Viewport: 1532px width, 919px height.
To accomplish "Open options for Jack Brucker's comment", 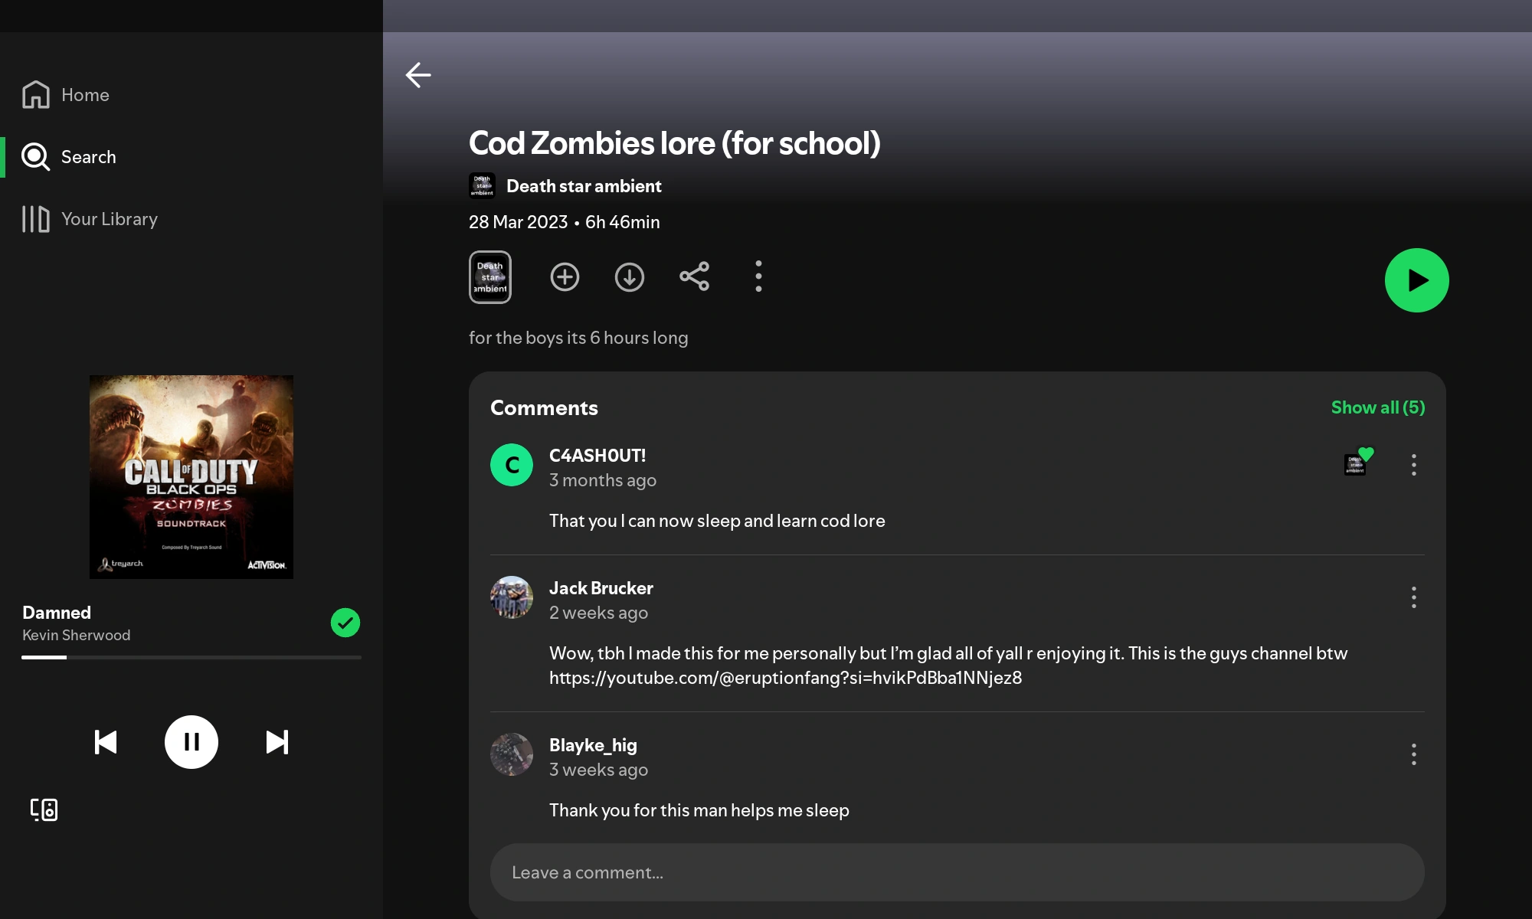I will pos(1413,597).
